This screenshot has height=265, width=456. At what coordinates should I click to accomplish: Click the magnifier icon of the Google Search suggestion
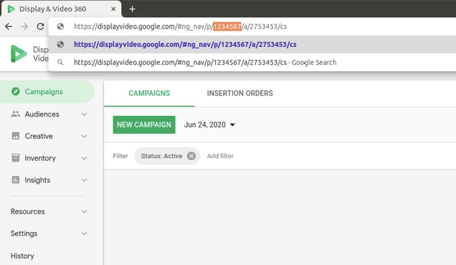click(x=60, y=62)
